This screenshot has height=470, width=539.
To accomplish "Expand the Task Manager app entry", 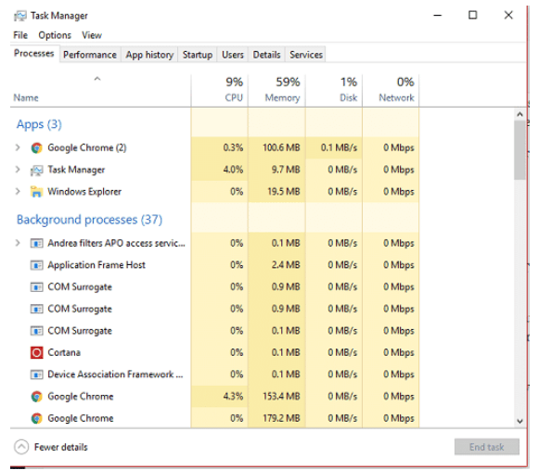I will [x=18, y=170].
